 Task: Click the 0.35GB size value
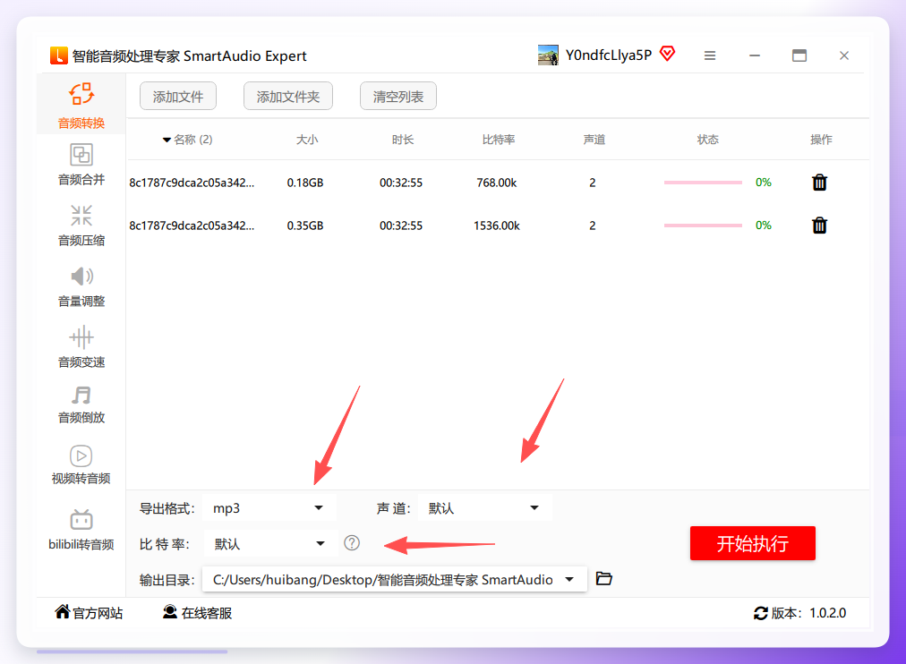[305, 226]
